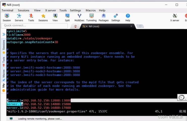Click the dataDir=./state/zookeeper line

[x=29, y=38]
